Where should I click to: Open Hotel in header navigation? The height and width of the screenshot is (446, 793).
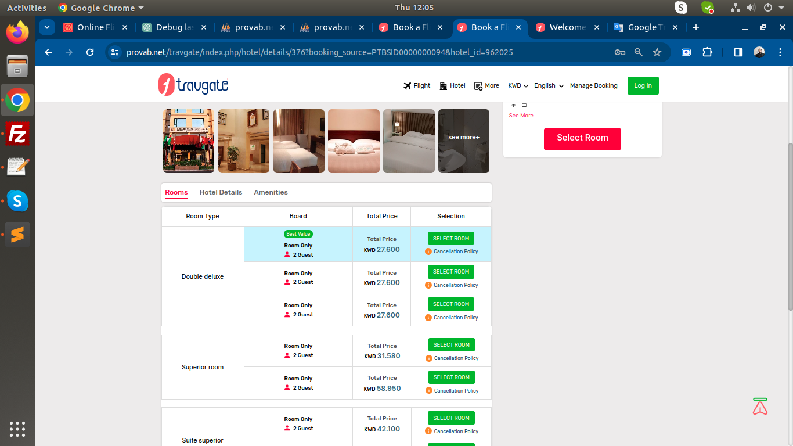[452, 85]
